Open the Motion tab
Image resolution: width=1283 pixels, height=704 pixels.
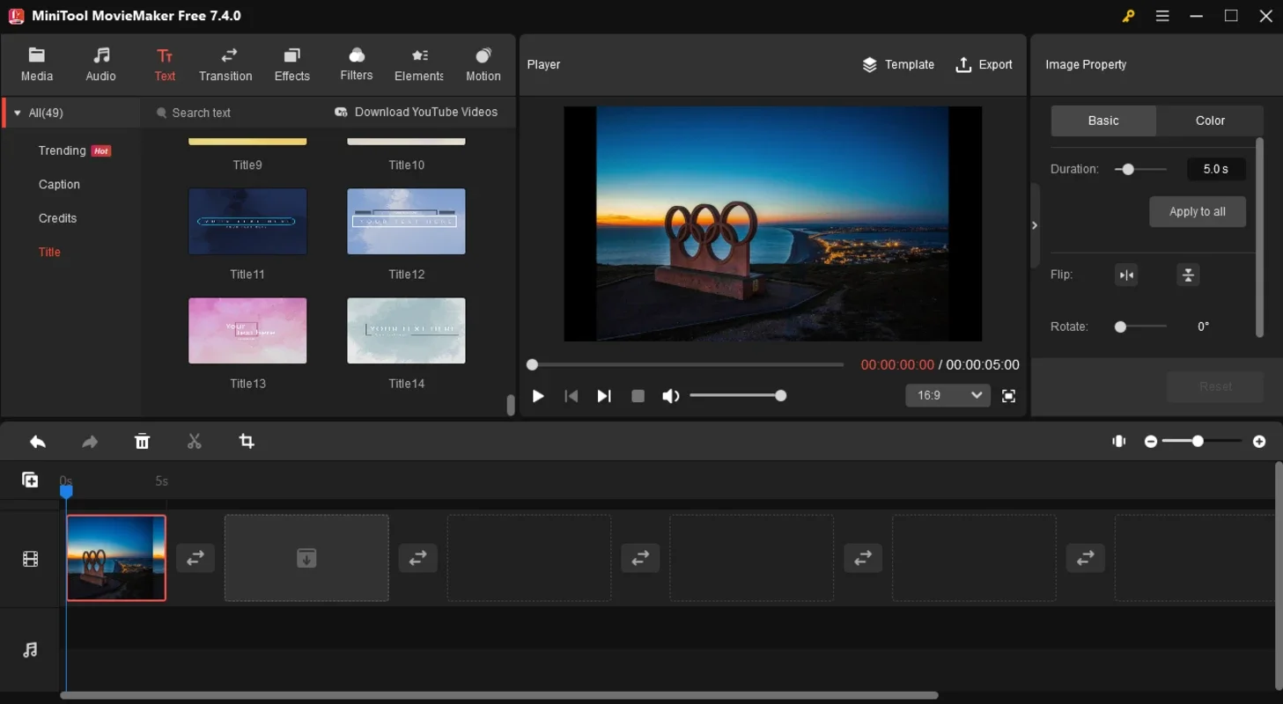point(483,65)
